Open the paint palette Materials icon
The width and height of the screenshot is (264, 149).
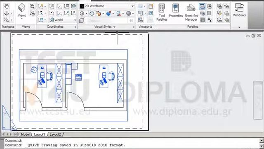[219, 13]
